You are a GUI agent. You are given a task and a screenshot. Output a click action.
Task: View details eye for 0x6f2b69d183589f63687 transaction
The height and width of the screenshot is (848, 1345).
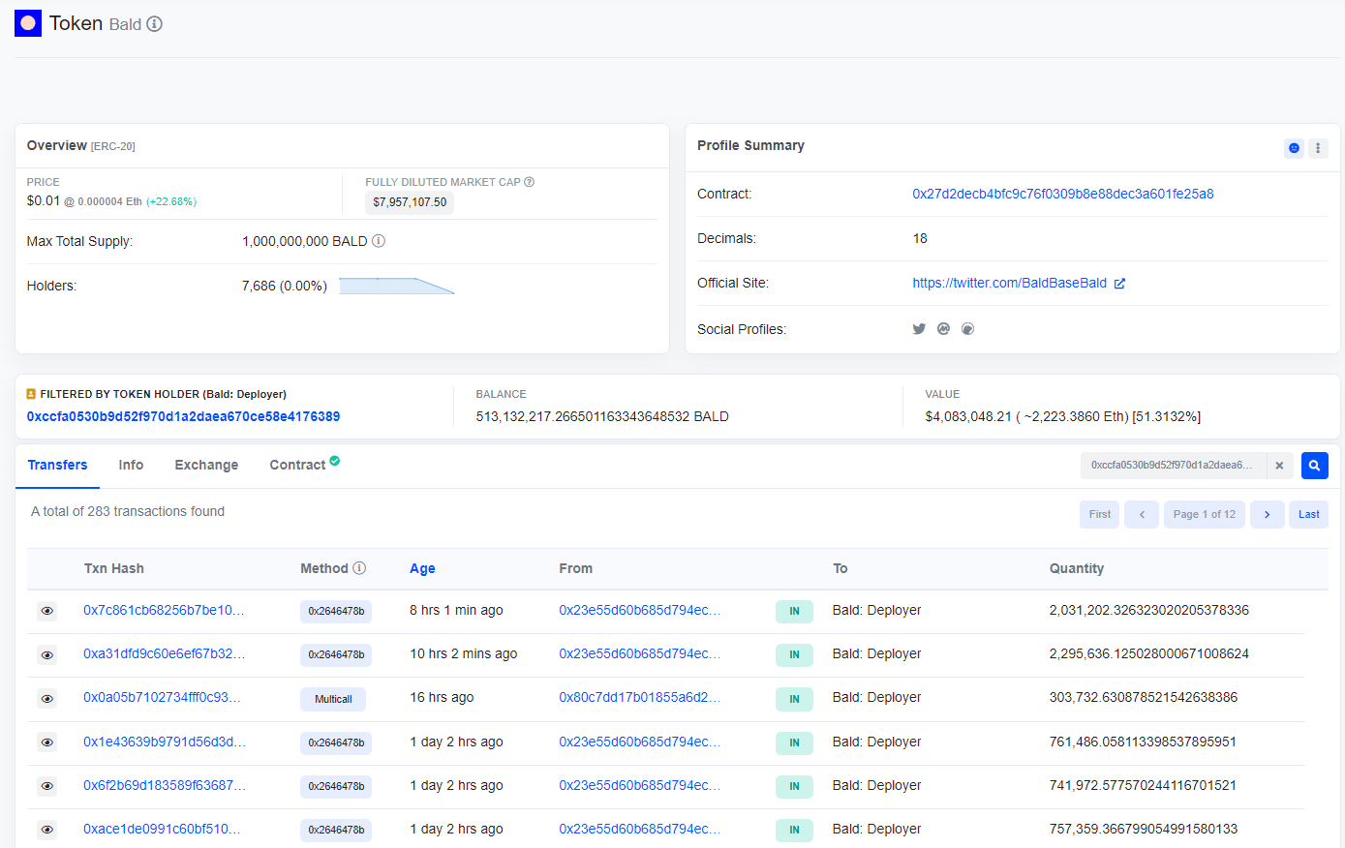[46, 786]
